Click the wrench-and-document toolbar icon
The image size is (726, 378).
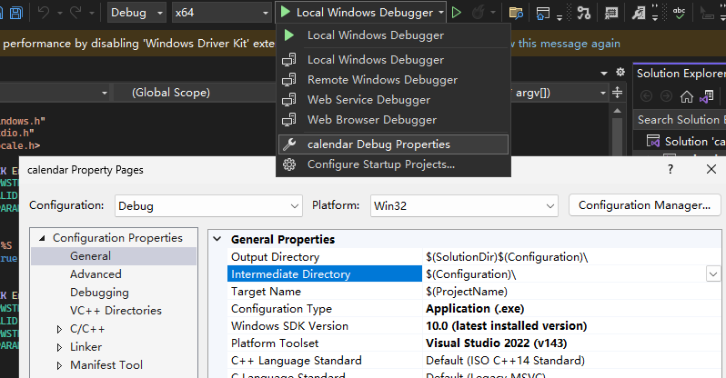(639, 13)
